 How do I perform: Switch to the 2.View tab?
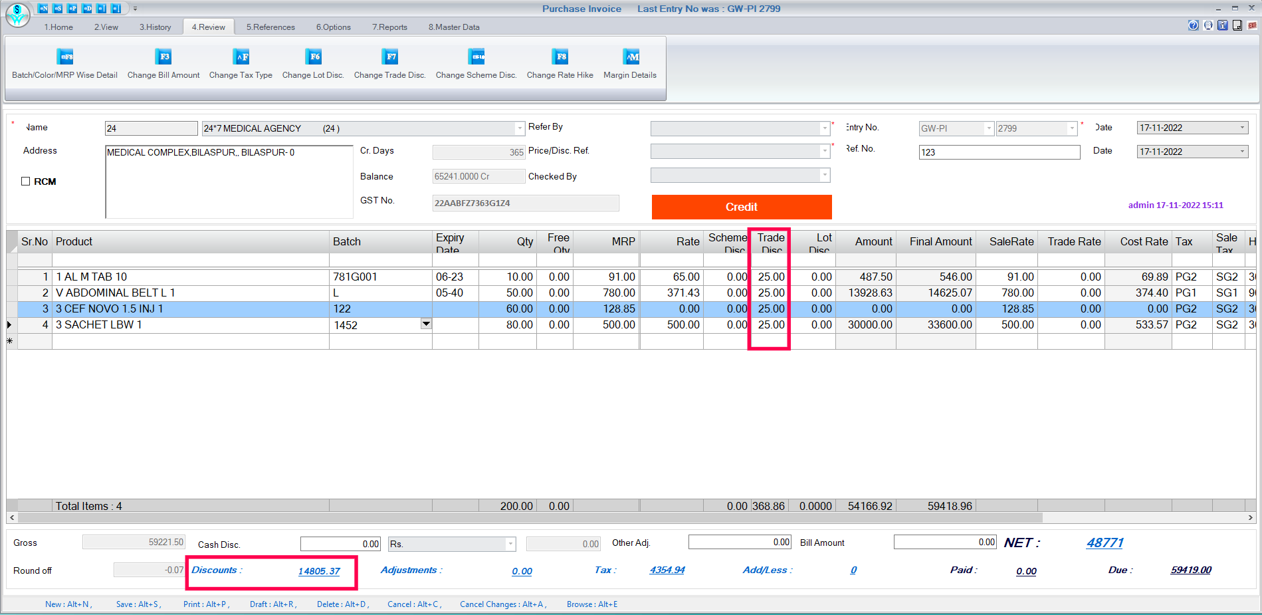[106, 27]
